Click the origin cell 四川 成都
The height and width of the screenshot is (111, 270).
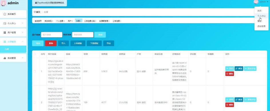141,71
